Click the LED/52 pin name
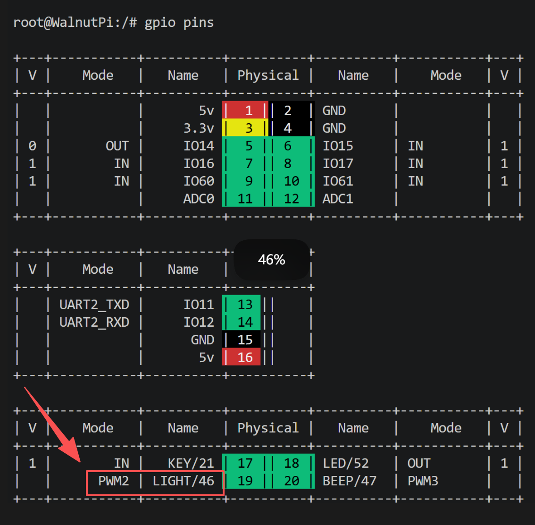 [346, 464]
